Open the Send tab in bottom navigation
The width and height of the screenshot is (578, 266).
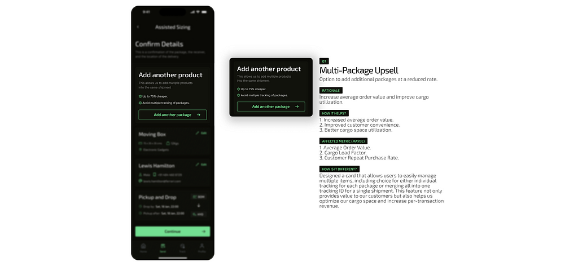(x=163, y=247)
